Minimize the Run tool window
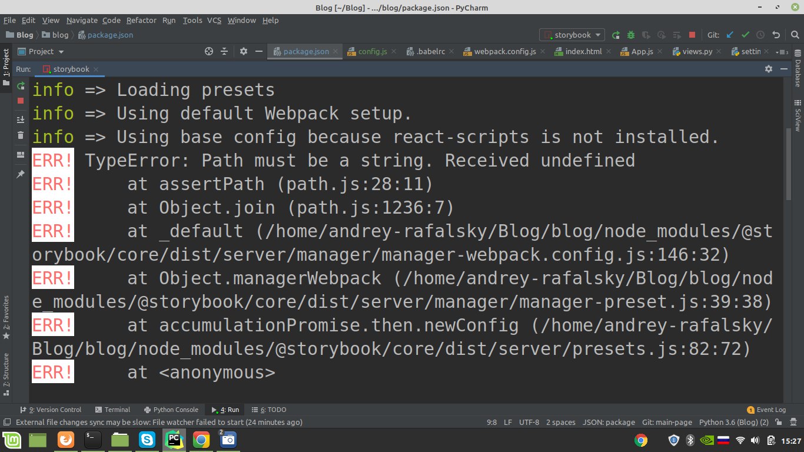The image size is (804, 452). [783, 69]
